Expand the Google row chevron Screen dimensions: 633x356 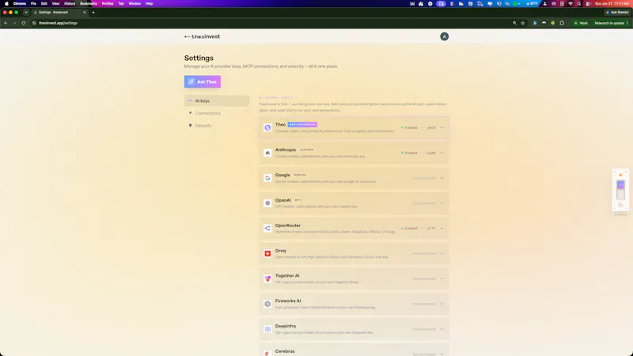click(442, 178)
